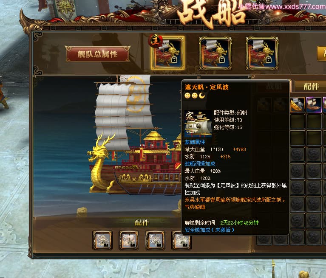The image size is (326, 278).
Task: Click the crescent moon grade icon in tooltip
Action: 201,95
